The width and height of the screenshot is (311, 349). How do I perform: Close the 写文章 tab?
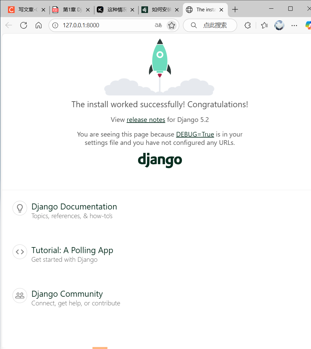(43, 10)
